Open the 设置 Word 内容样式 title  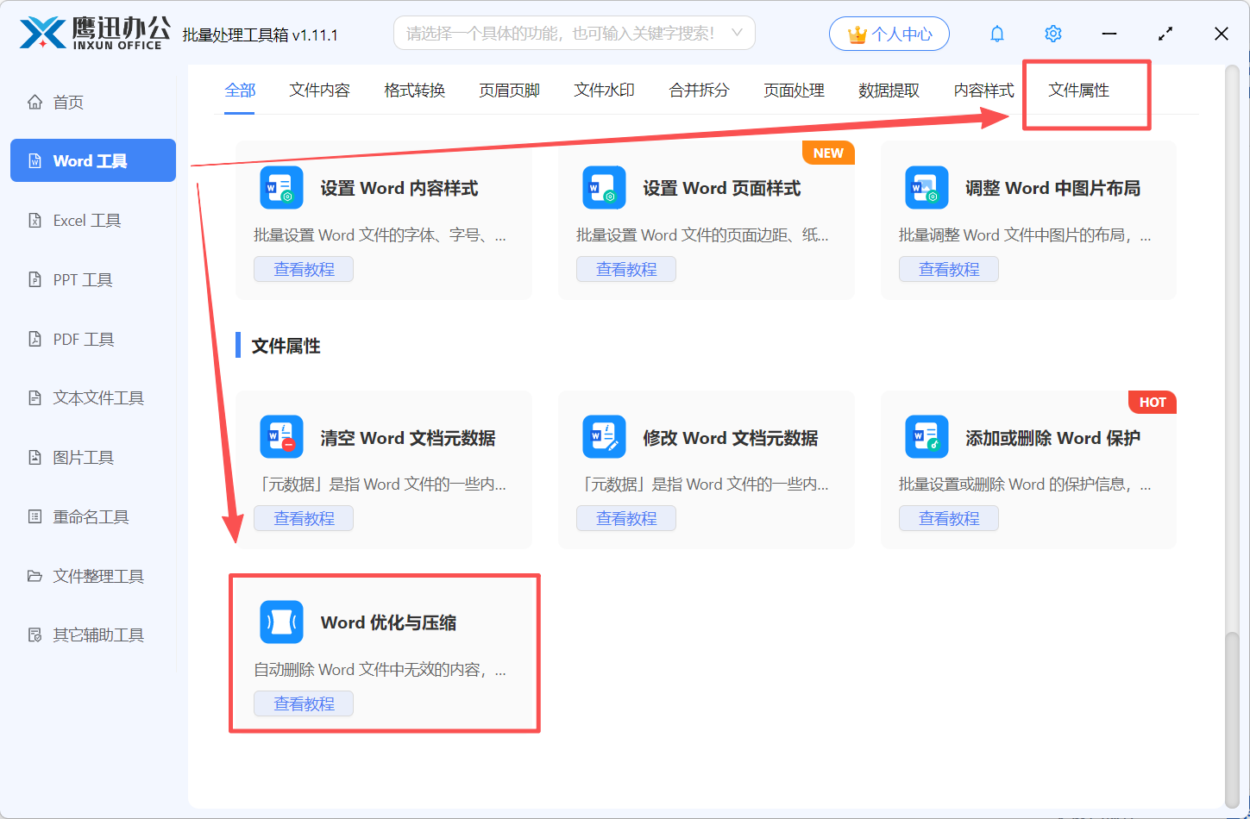click(x=399, y=188)
